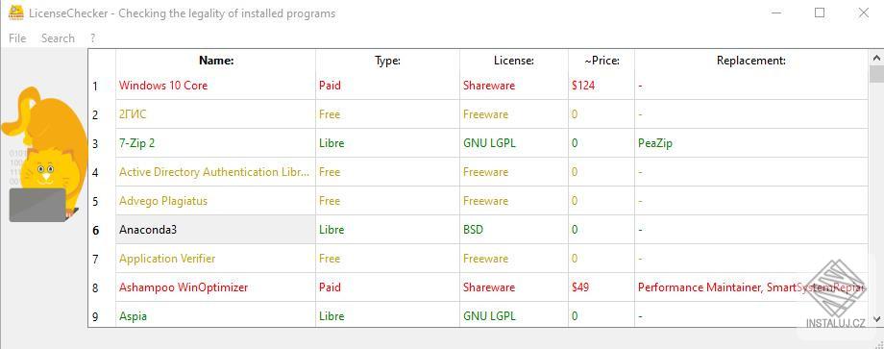The image size is (884, 349).
Task: Click row header number 1
Action: point(102,86)
